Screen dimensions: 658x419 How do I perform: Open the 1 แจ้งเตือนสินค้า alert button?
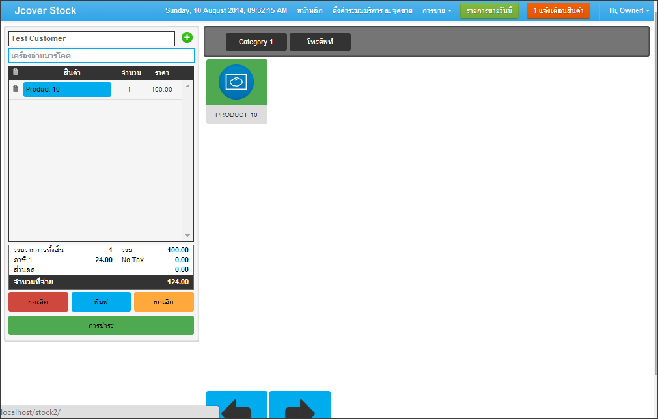[x=558, y=11]
